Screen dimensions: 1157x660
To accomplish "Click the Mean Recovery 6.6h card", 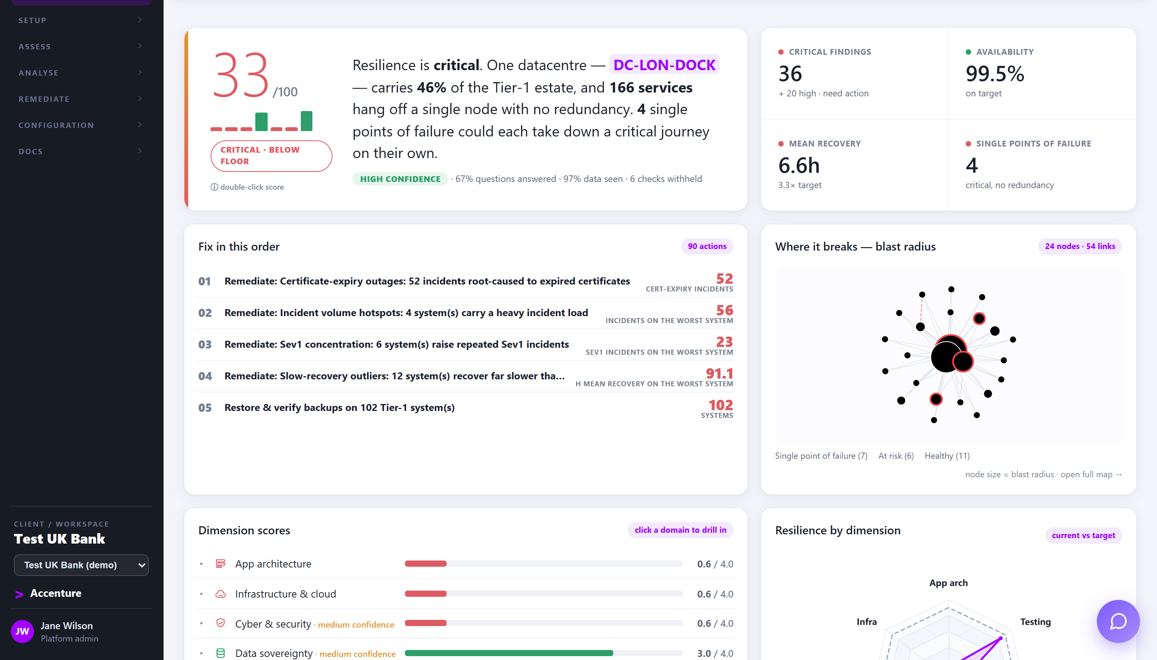I will tap(854, 165).
